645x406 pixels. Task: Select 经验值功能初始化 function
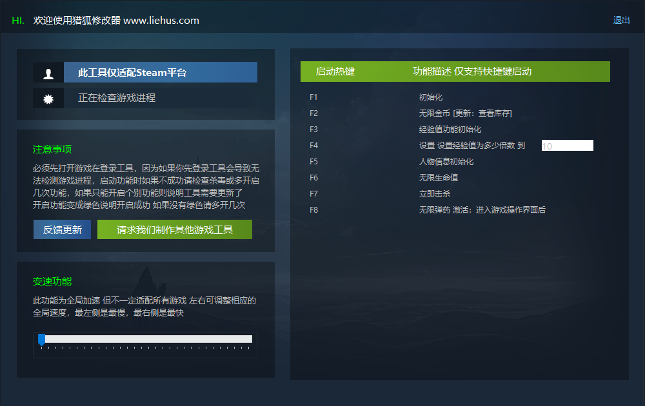pos(450,130)
